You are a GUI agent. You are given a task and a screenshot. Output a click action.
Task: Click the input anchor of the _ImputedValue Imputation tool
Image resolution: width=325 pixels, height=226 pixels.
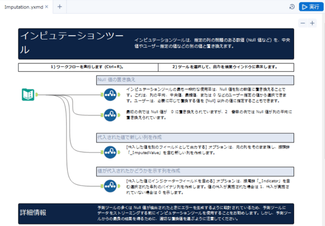[x=102, y=152]
